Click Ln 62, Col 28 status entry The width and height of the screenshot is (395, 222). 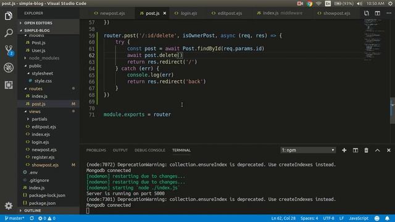click(283, 218)
